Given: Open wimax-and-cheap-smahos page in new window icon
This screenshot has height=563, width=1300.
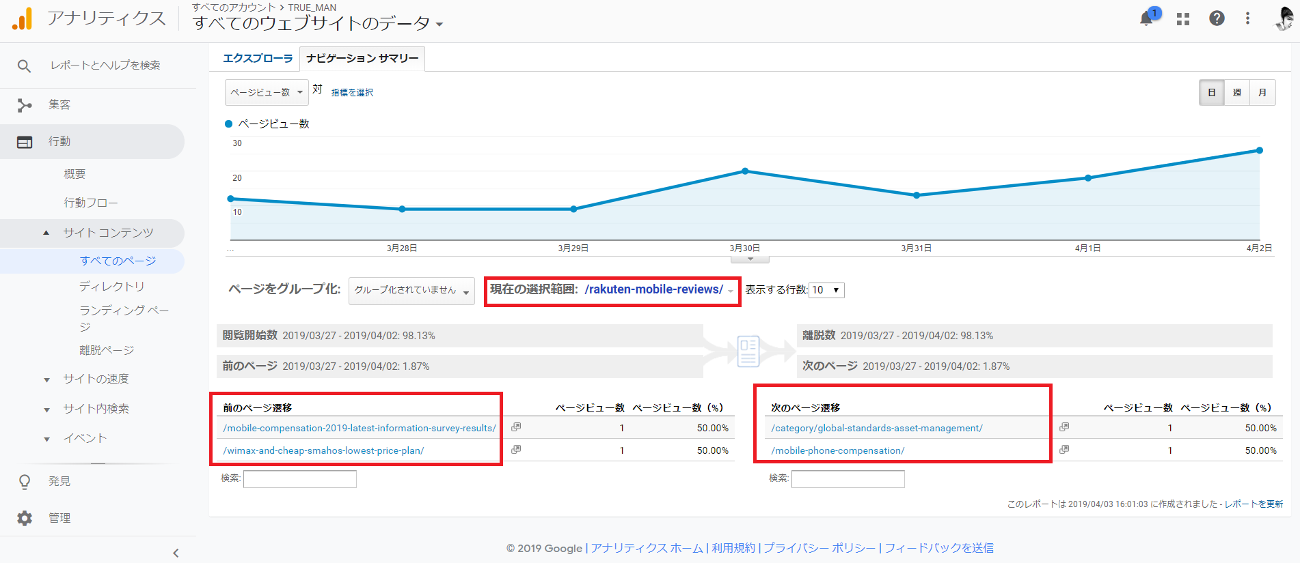Looking at the screenshot, I should [x=516, y=450].
